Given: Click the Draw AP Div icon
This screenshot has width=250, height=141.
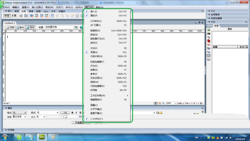Looking at the screenshot, I should (x=26, y=16).
